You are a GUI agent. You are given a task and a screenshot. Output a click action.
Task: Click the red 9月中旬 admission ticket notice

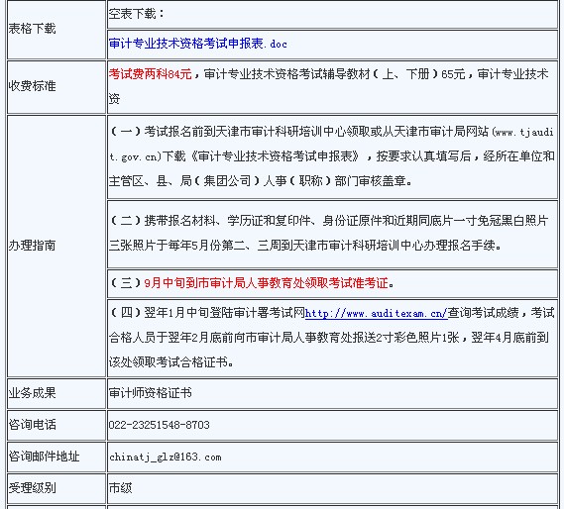click(266, 283)
